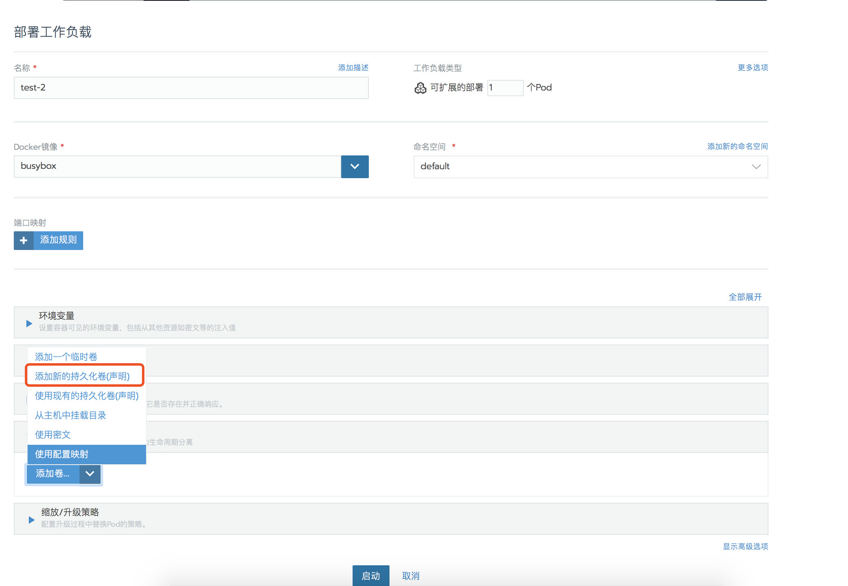Click the 添加描述 link
This screenshot has height=586, width=848.
point(353,68)
